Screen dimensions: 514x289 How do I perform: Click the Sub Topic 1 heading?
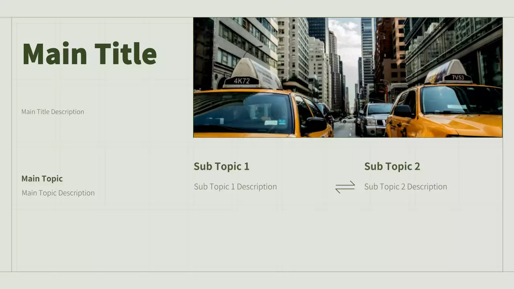221,166
